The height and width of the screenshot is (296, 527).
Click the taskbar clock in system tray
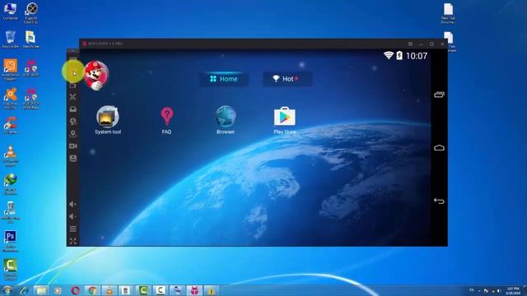point(513,290)
